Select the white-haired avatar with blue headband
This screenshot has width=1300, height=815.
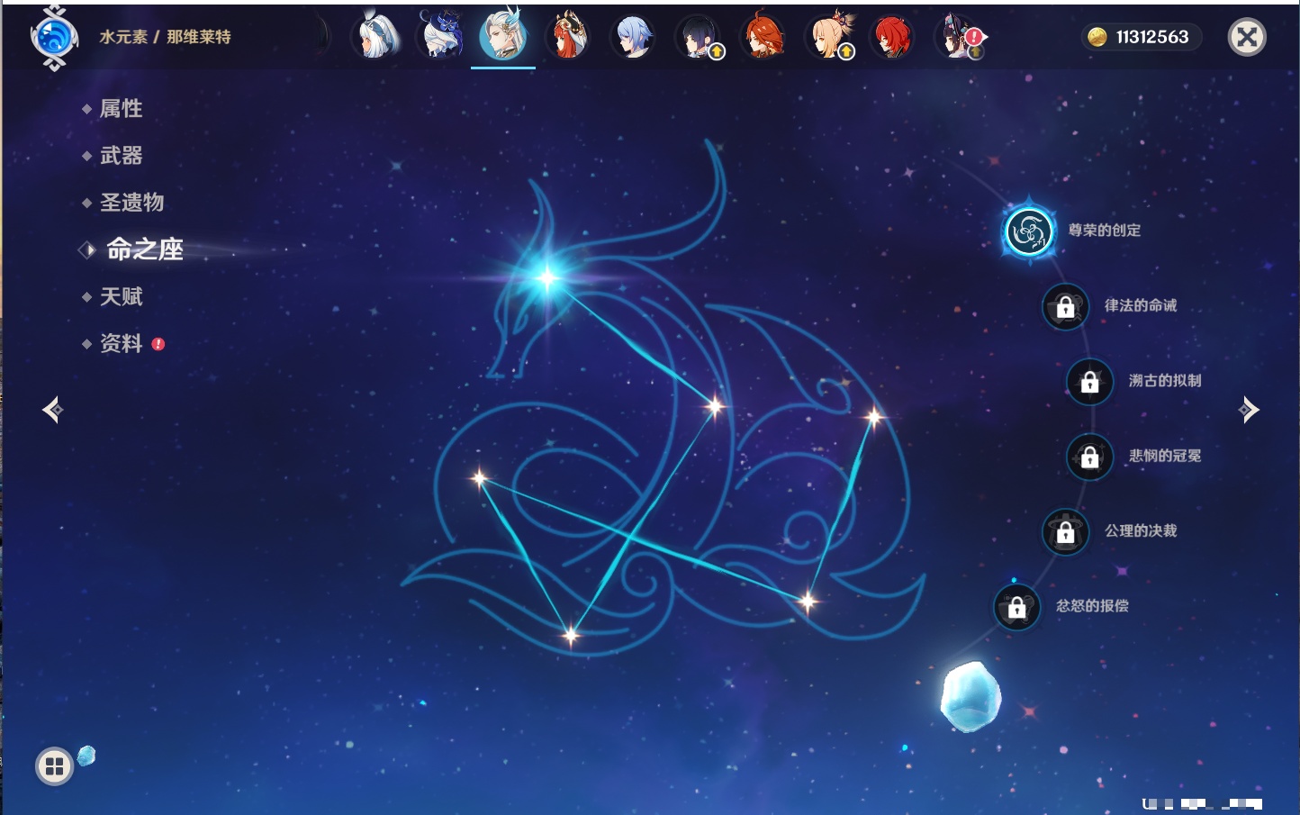pos(375,36)
